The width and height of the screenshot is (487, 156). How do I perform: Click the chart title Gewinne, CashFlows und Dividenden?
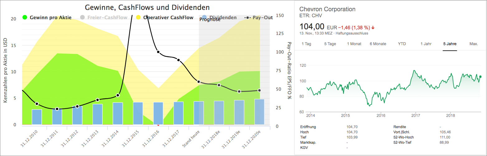coord(147,7)
